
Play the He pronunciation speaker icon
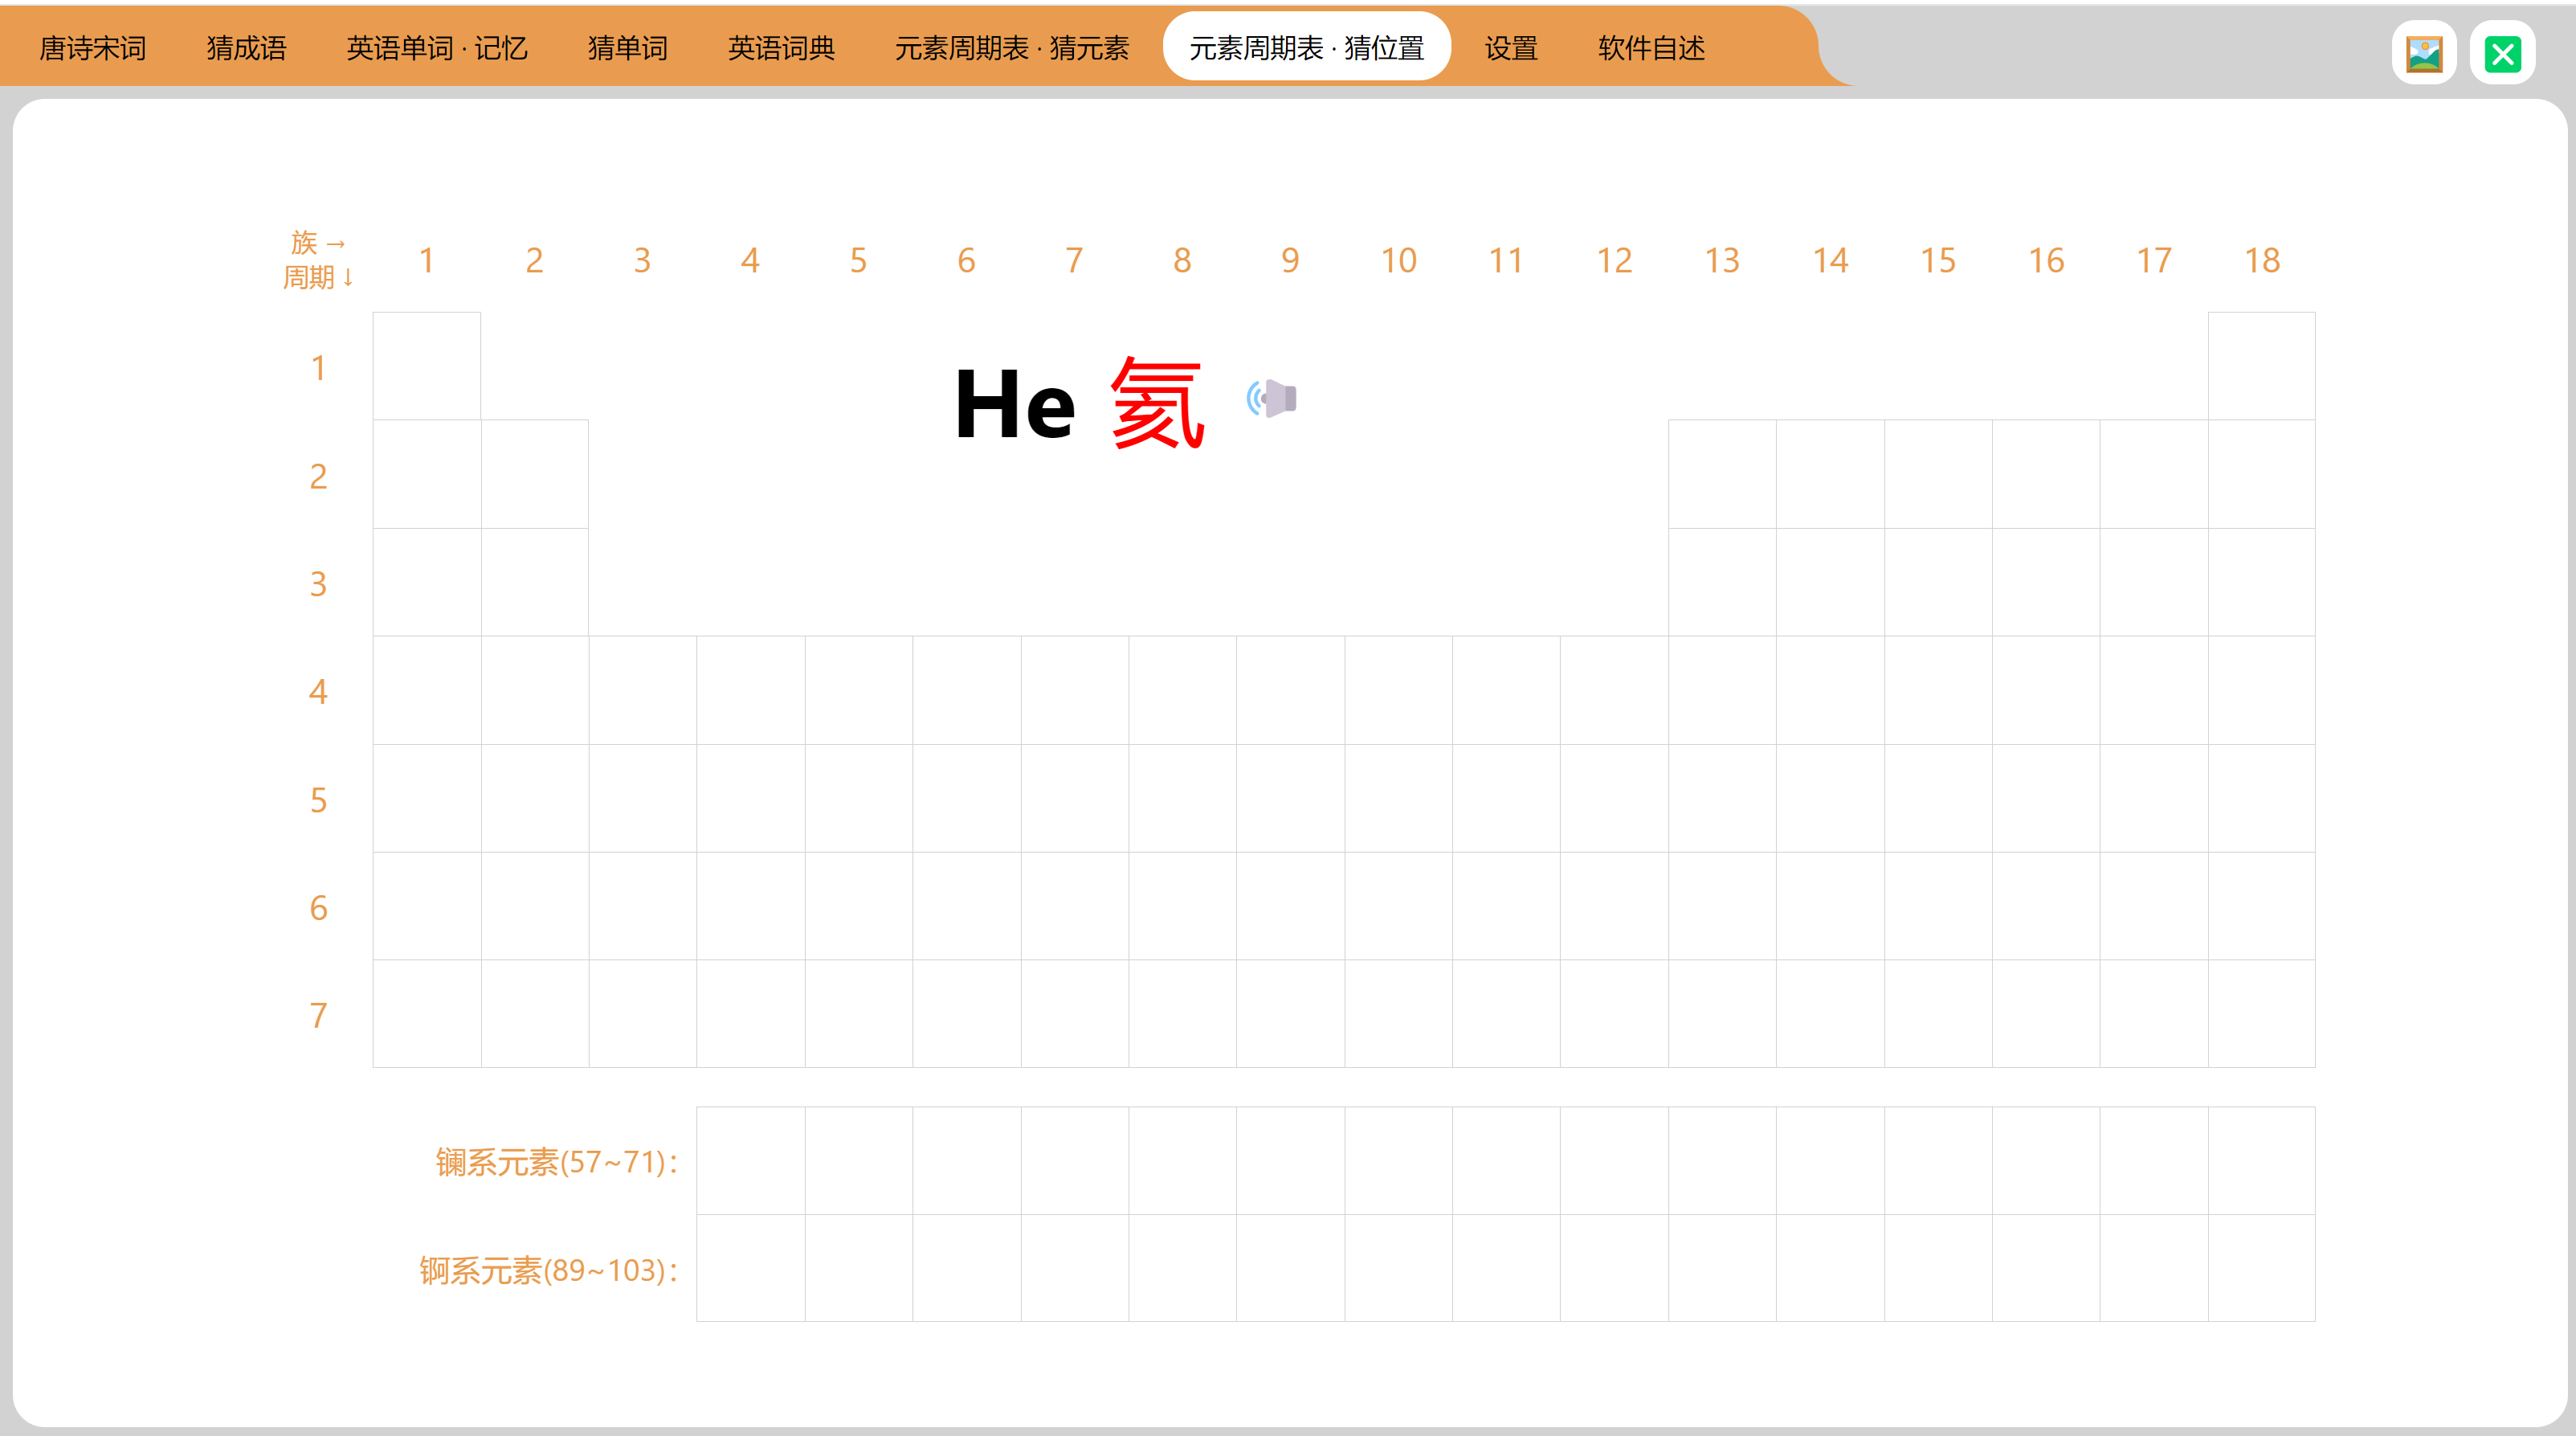1272,399
